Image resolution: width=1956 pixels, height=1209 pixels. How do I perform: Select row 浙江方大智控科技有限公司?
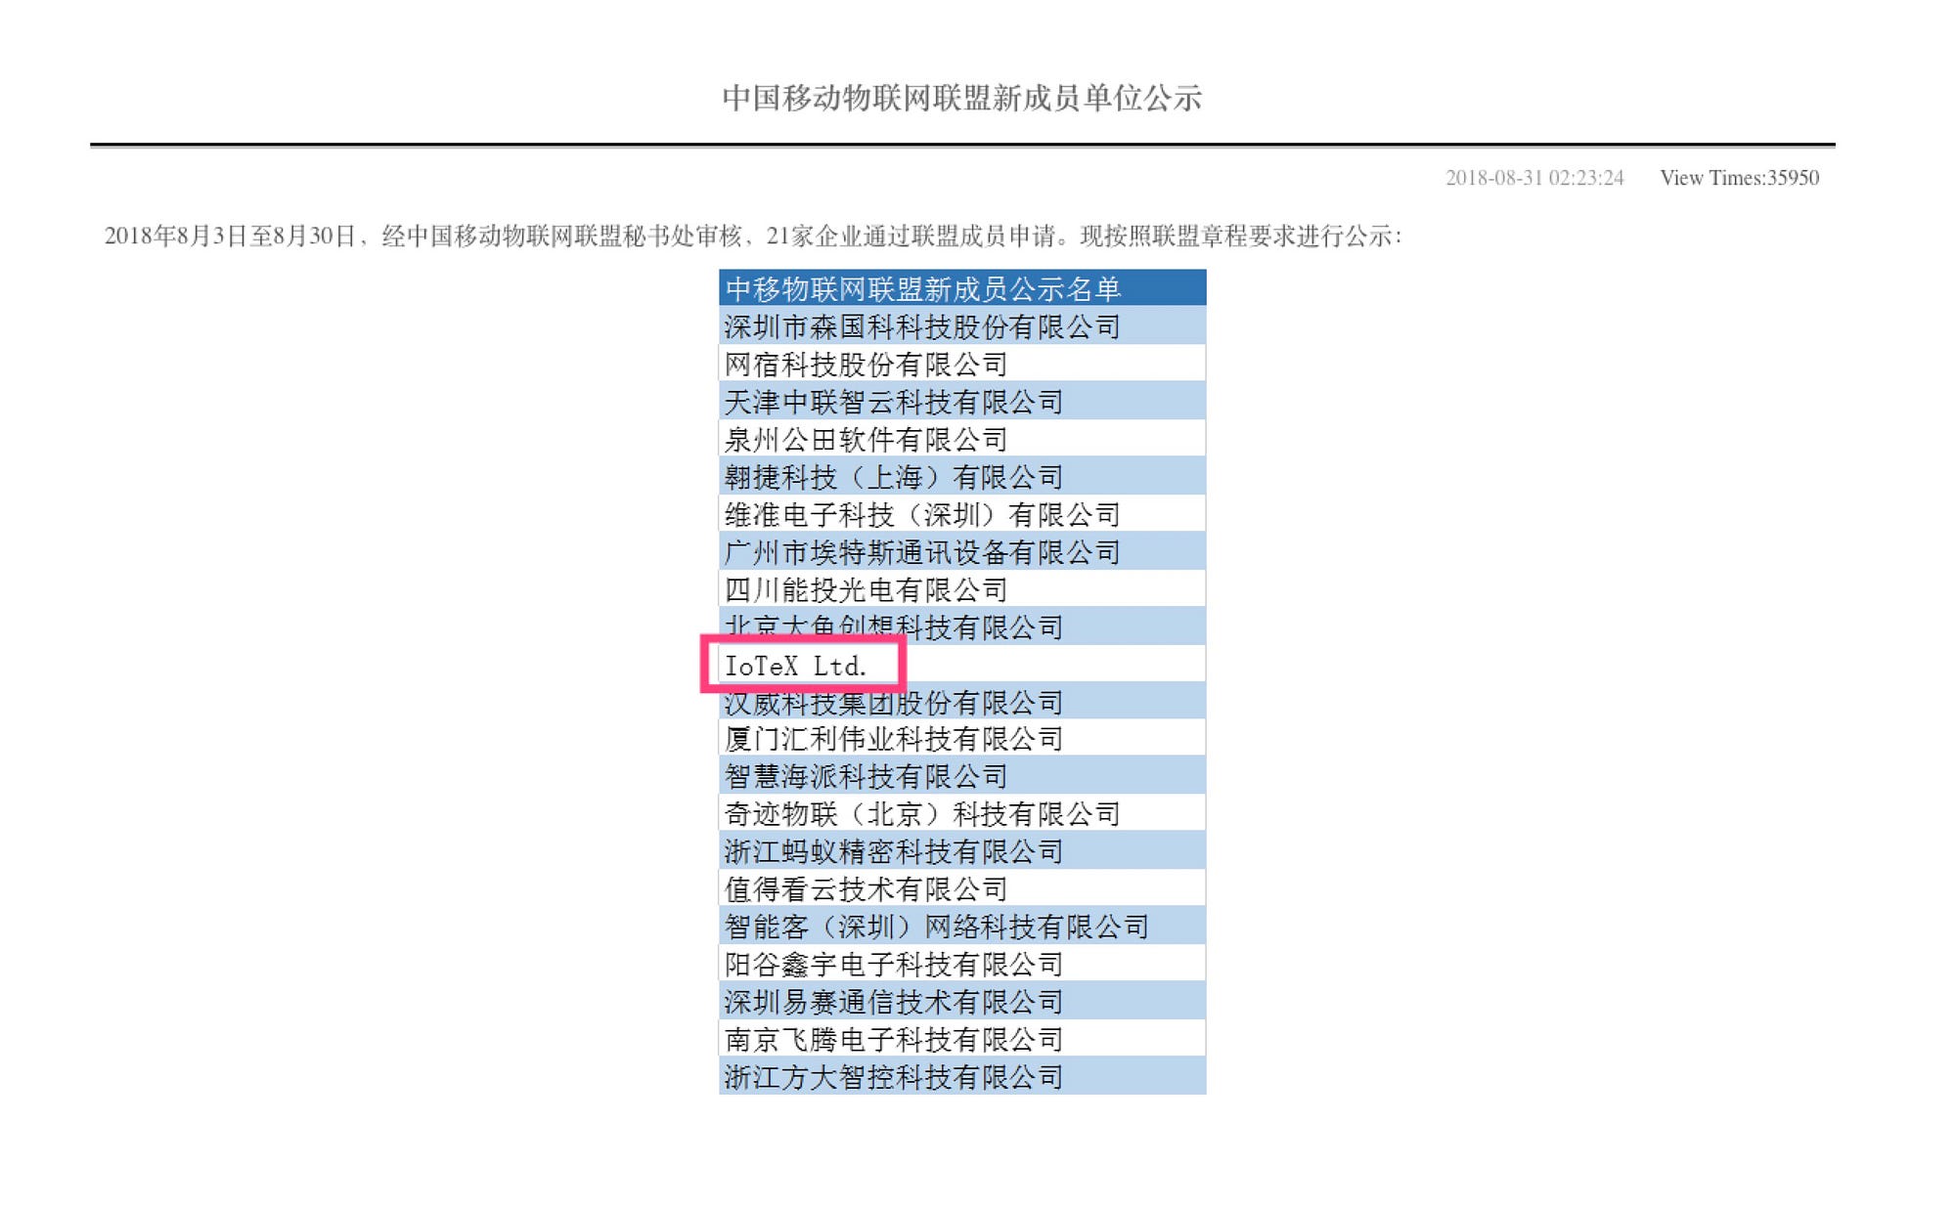(x=962, y=1076)
